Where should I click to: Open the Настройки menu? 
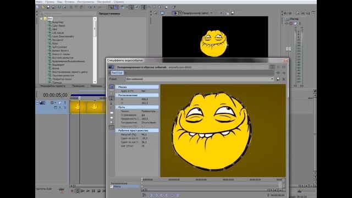click(x=104, y=2)
